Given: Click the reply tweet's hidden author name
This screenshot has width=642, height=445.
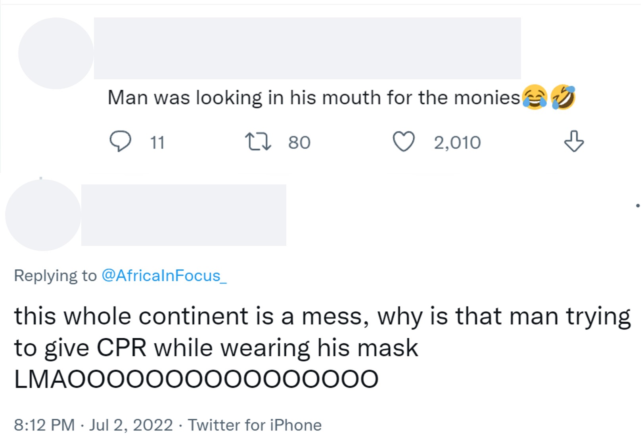Looking at the screenshot, I should [x=183, y=215].
